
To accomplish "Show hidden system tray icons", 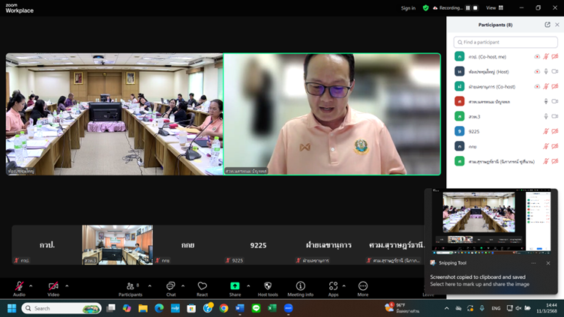I will coord(447,308).
